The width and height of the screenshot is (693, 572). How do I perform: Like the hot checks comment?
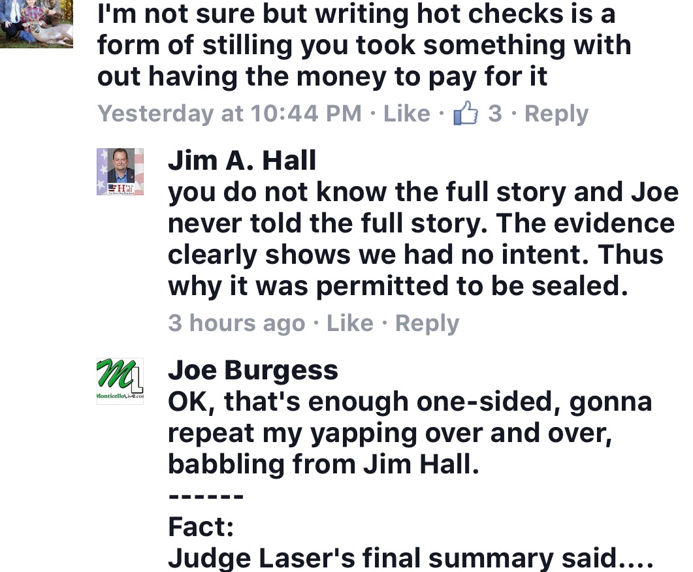[406, 114]
